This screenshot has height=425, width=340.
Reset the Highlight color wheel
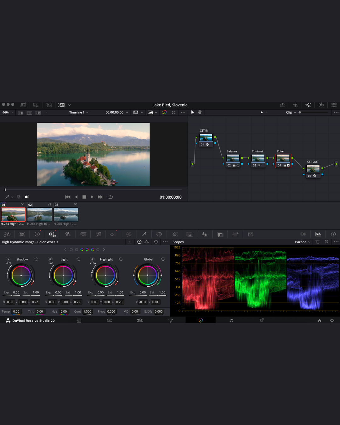tap(121, 259)
